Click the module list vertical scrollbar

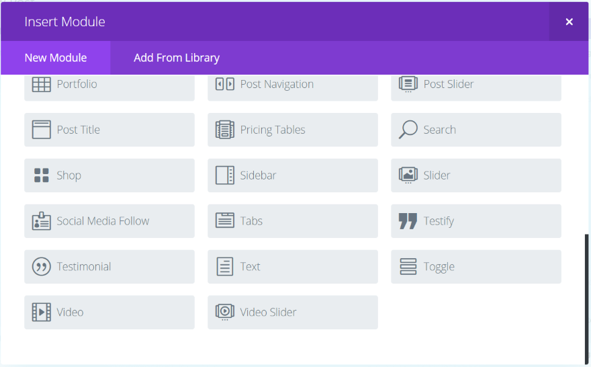point(586,299)
